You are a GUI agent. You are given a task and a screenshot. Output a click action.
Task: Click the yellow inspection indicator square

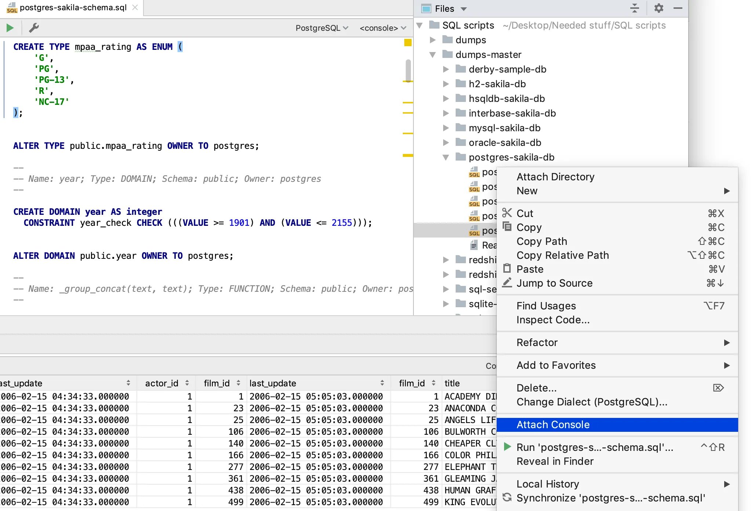(408, 43)
